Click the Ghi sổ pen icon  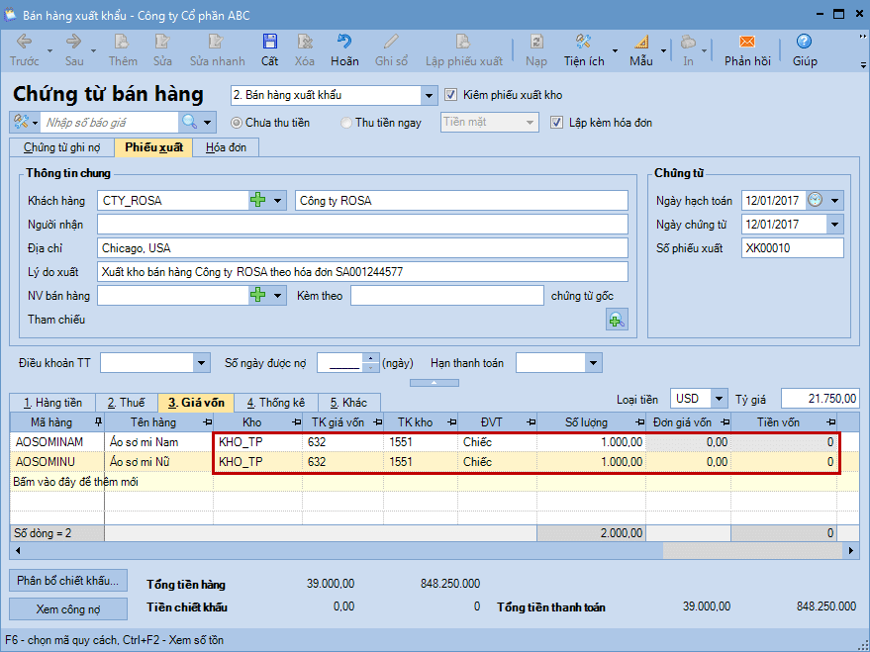point(391,42)
